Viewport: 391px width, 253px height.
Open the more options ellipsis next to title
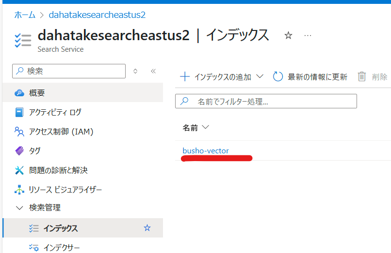coord(308,36)
